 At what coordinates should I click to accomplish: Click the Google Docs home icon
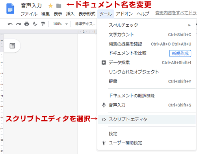(10, 9)
